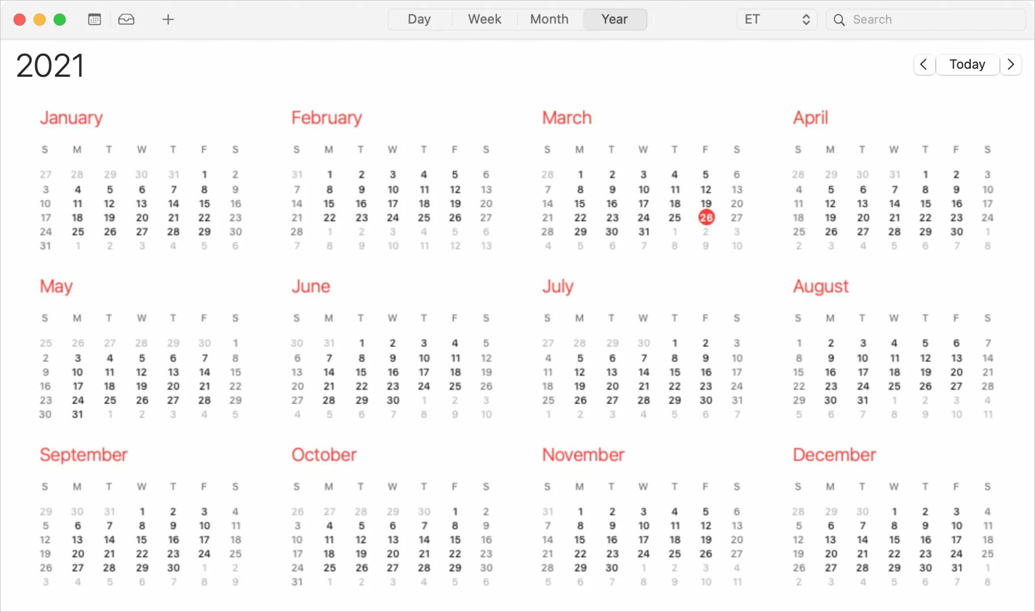The image size is (1035, 612).
Task: Select the Year view tab
Action: pyautogui.click(x=614, y=20)
